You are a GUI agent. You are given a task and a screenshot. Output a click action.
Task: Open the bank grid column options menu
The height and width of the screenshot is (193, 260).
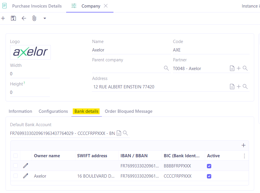point(244,156)
